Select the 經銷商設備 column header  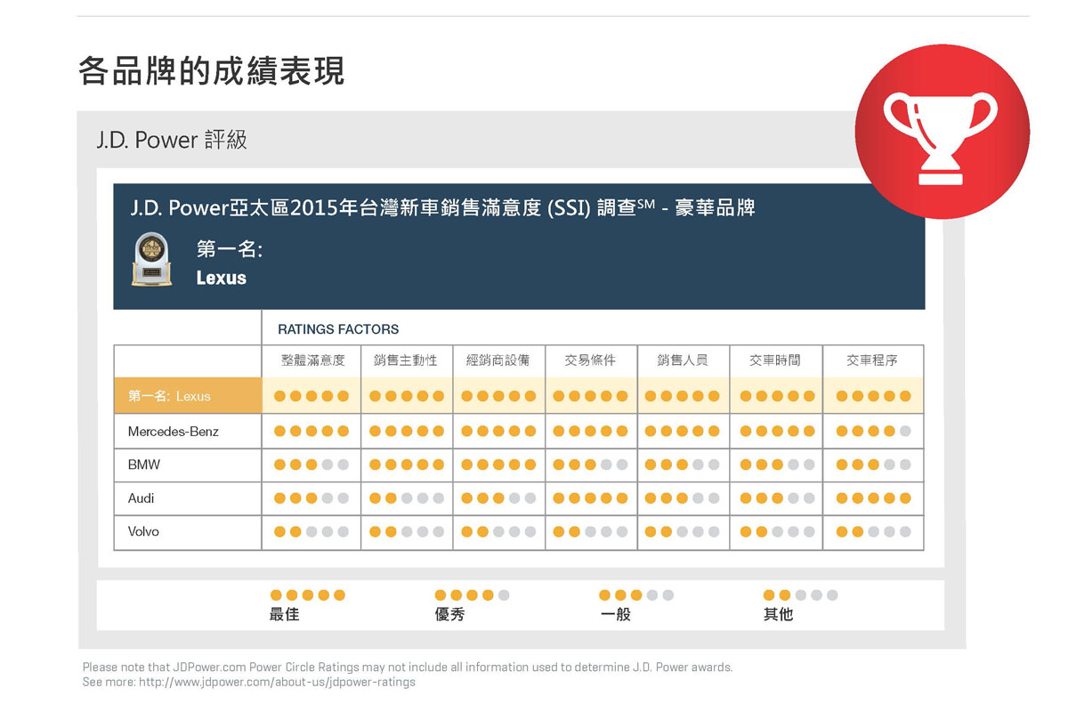498,360
